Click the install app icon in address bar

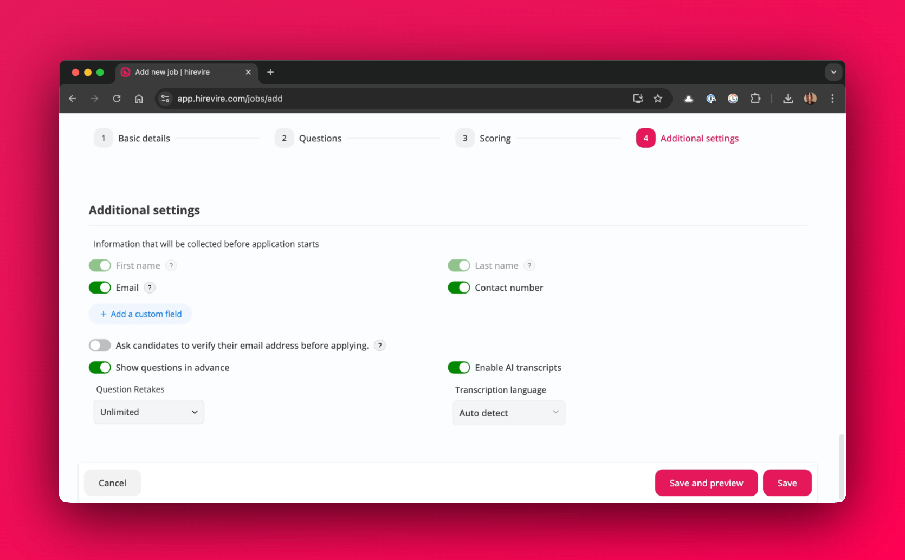pos(638,99)
